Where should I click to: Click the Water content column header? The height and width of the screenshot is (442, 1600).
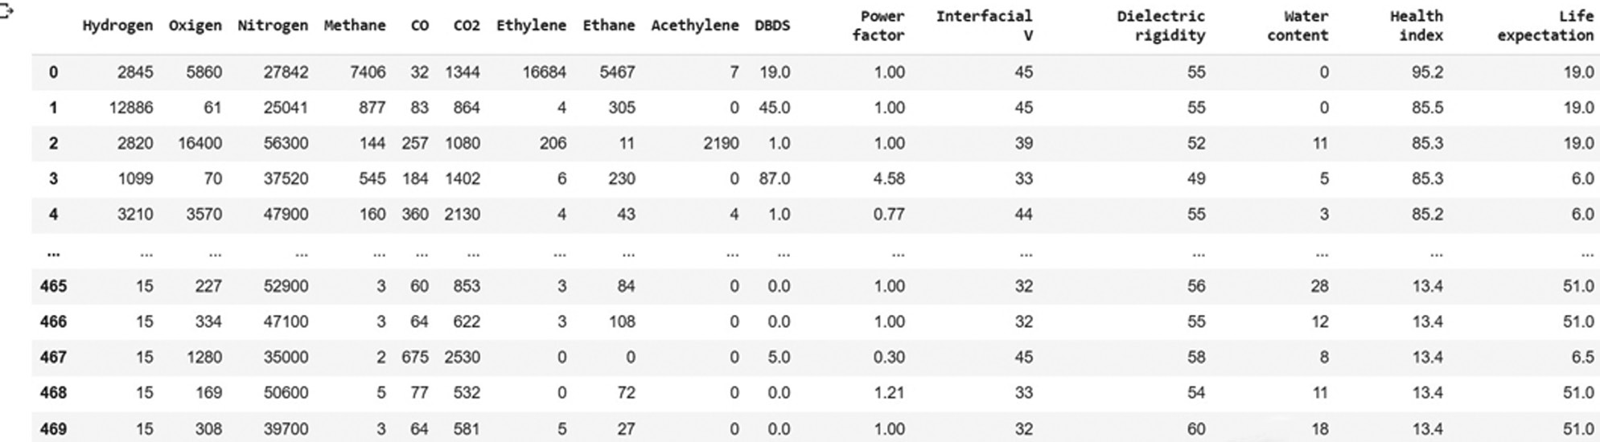click(1298, 26)
